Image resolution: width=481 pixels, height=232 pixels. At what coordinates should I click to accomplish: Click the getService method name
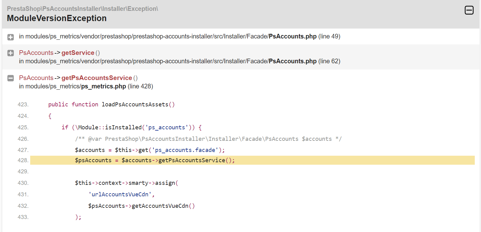click(78, 53)
